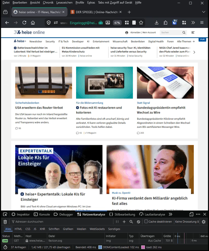Go back with the back arrow
This screenshot has width=209, height=251.
7,23
